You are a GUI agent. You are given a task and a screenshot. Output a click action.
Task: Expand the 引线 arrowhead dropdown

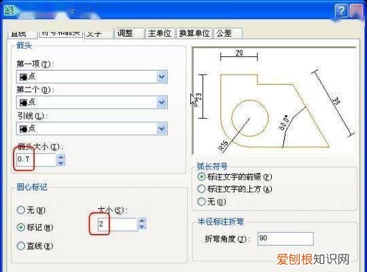tap(162, 128)
